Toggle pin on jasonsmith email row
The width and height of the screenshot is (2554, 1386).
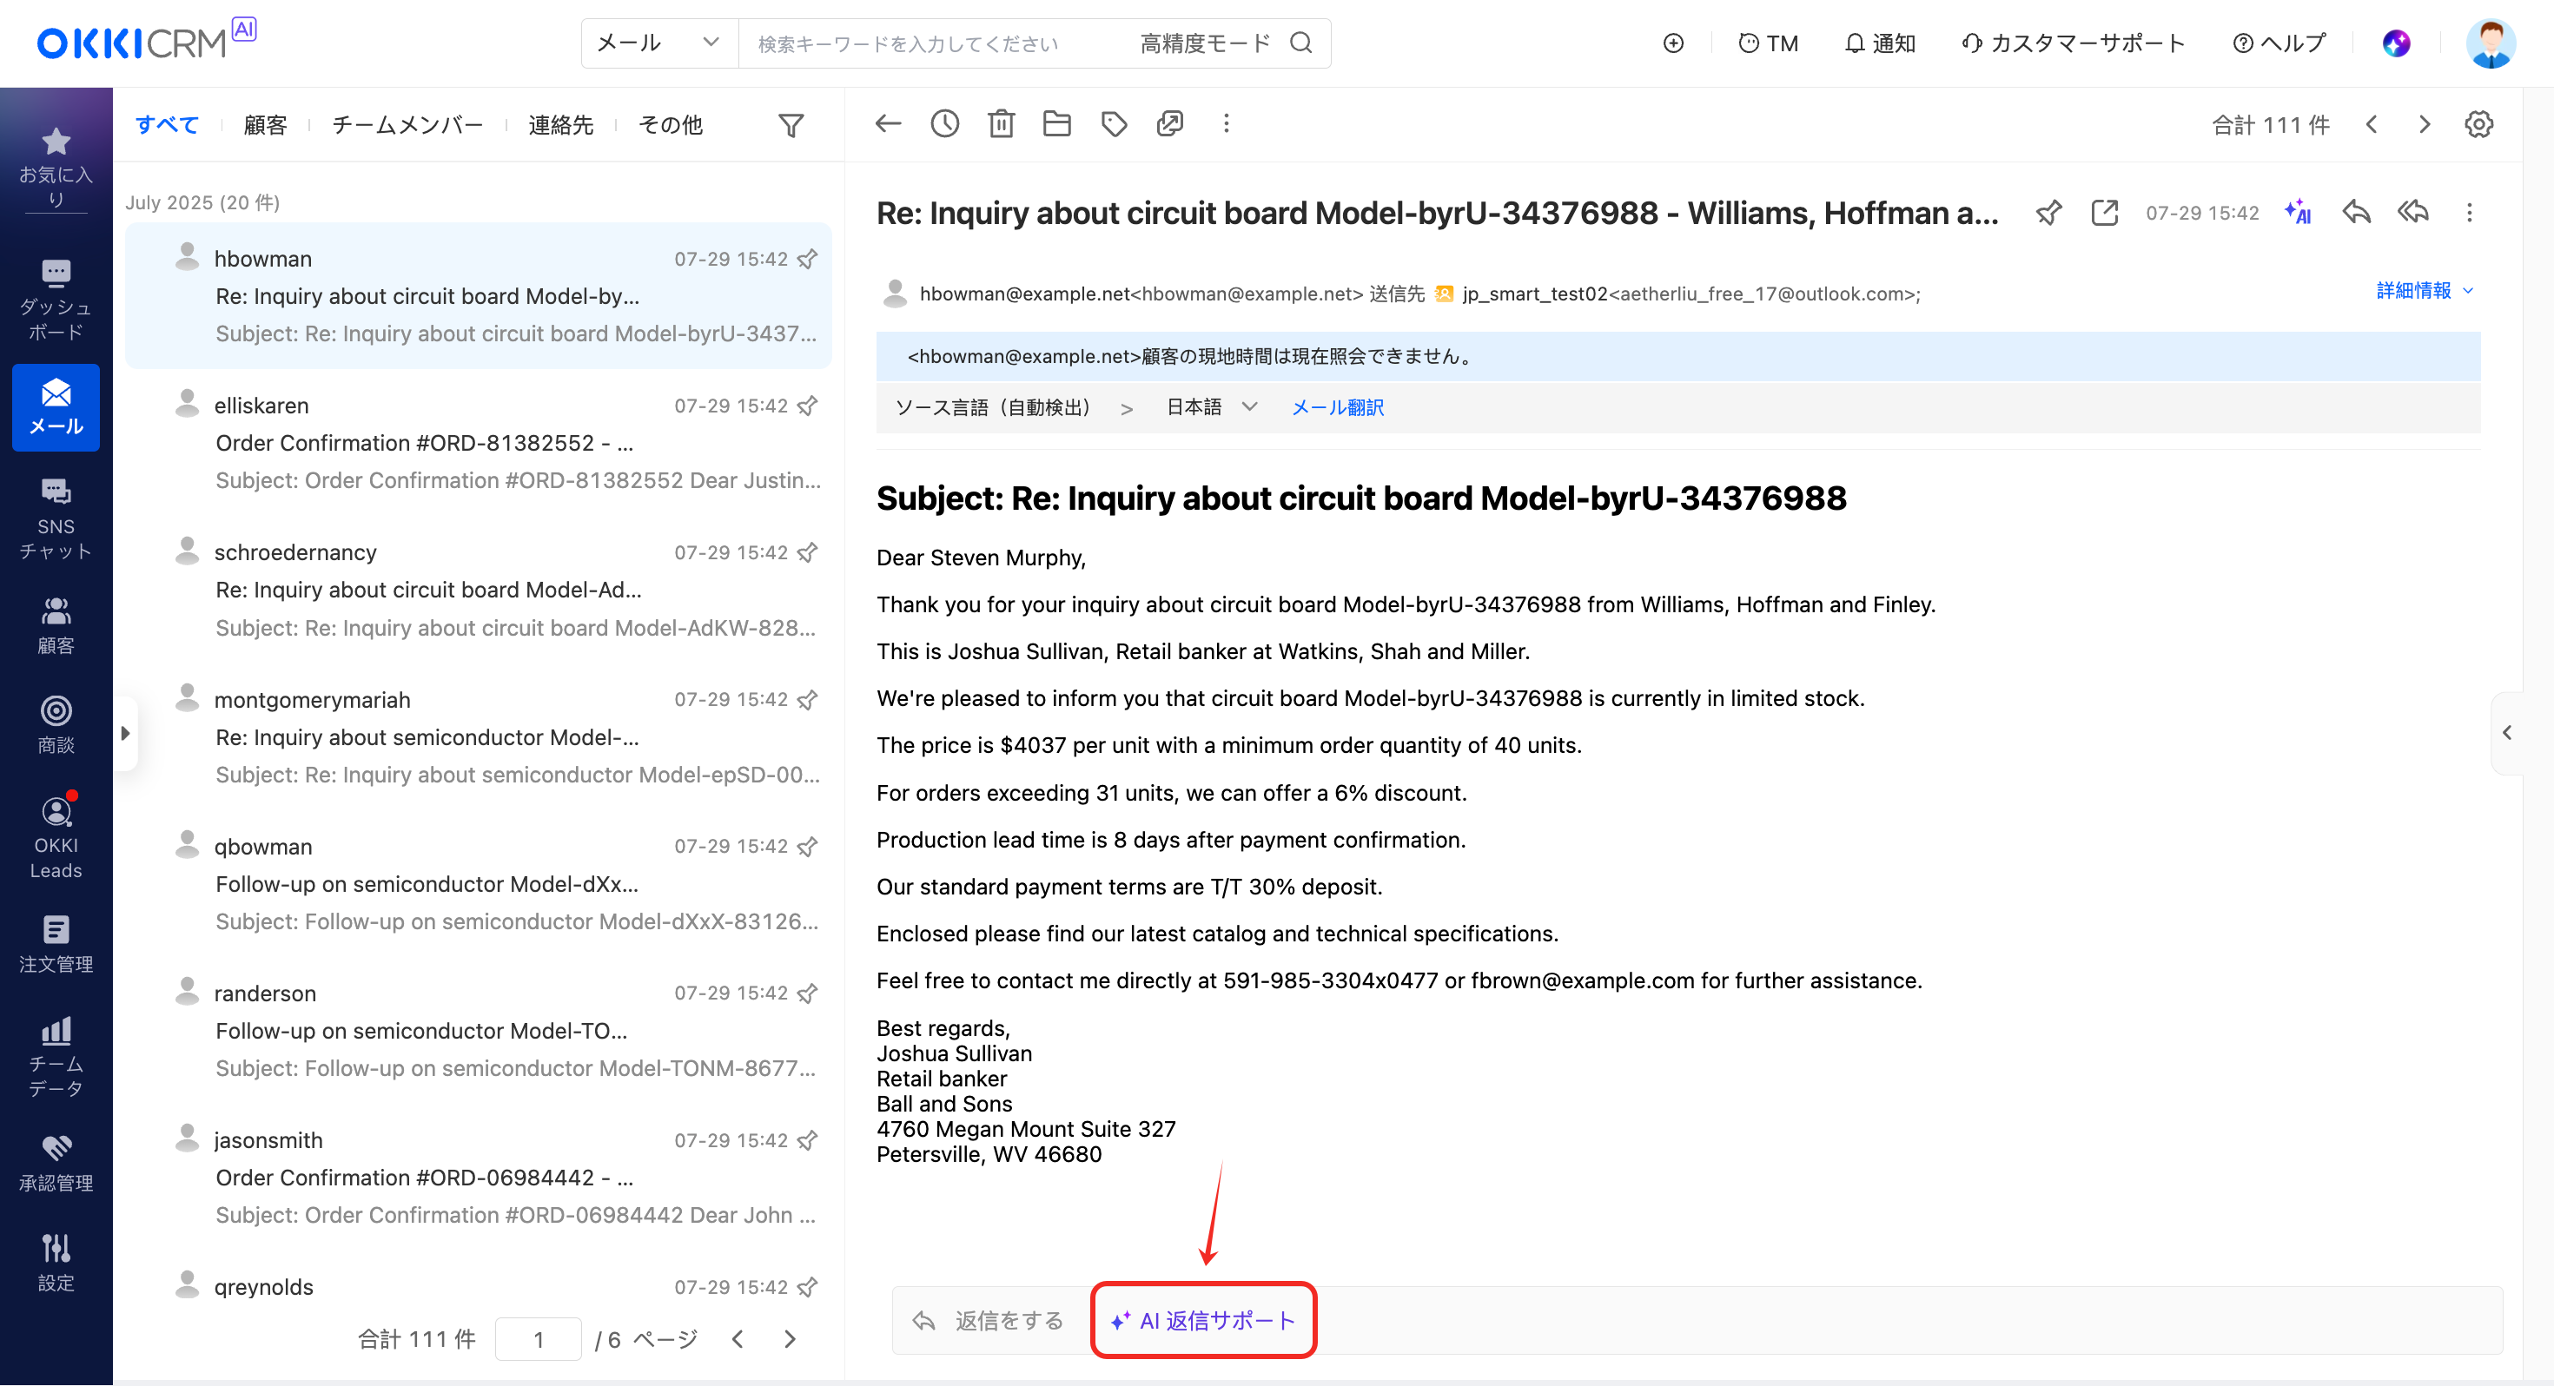[808, 1141]
